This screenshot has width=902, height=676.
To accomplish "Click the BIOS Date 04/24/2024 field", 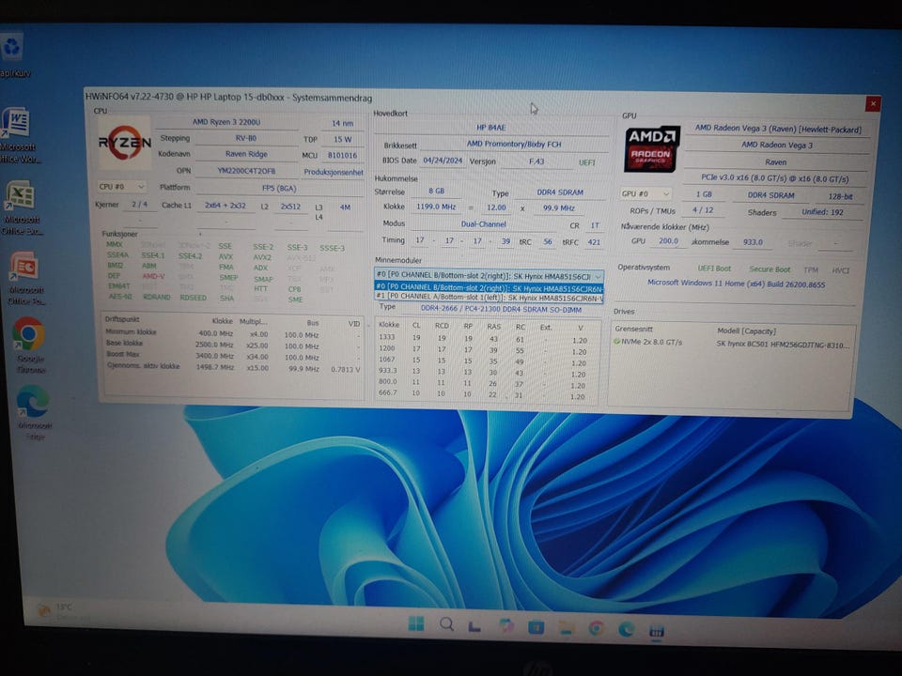I will click(x=443, y=161).
